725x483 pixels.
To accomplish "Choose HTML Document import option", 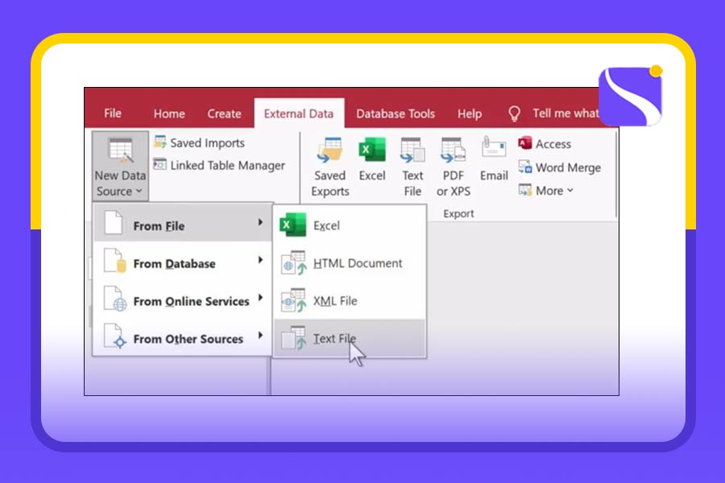I will coord(350,263).
